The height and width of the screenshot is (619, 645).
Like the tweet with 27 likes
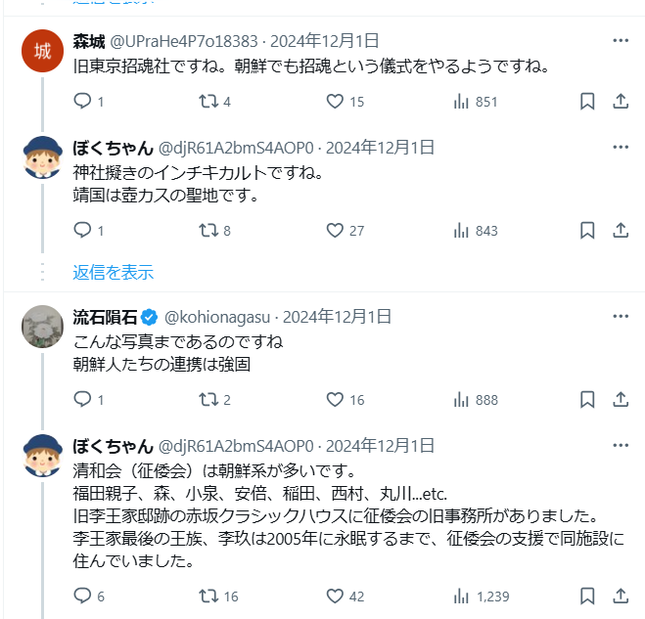(x=335, y=231)
